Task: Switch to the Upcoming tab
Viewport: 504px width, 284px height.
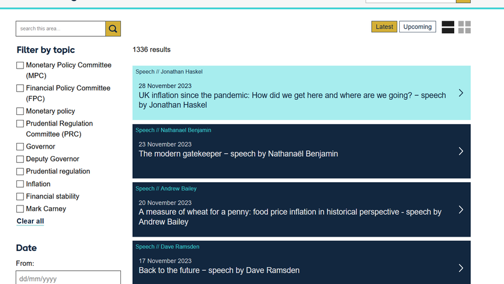Action: pos(417,27)
